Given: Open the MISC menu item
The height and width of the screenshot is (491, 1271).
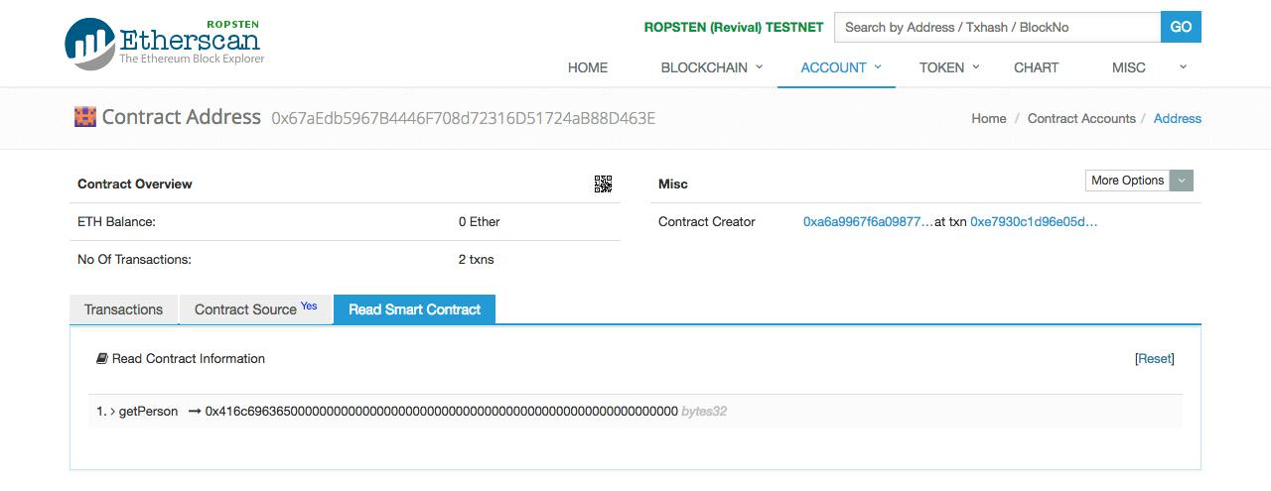Looking at the screenshot, I should tap(1128, 67).
